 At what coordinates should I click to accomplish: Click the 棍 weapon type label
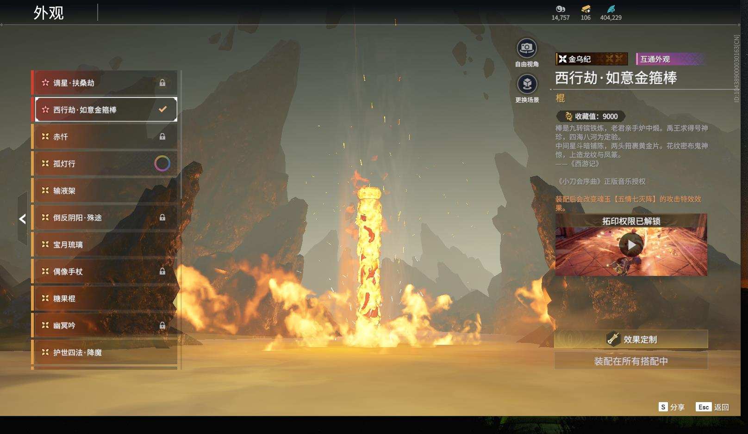click(560, 98)
